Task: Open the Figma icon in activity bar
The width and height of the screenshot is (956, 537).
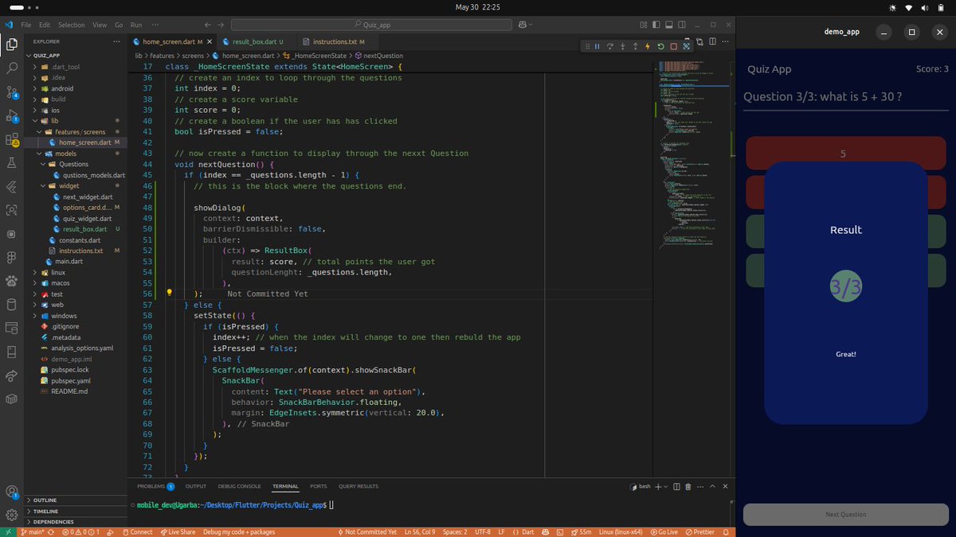Action: (x=12, y=257)
